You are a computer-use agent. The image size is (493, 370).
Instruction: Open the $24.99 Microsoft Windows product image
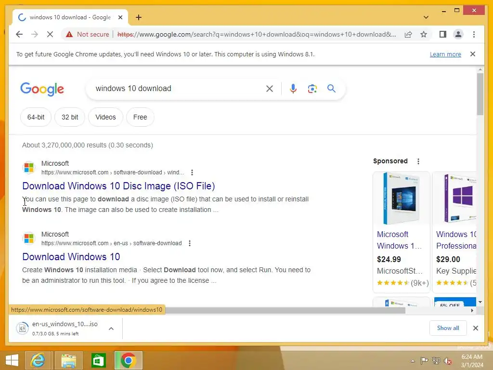click(x=402, y=198)
